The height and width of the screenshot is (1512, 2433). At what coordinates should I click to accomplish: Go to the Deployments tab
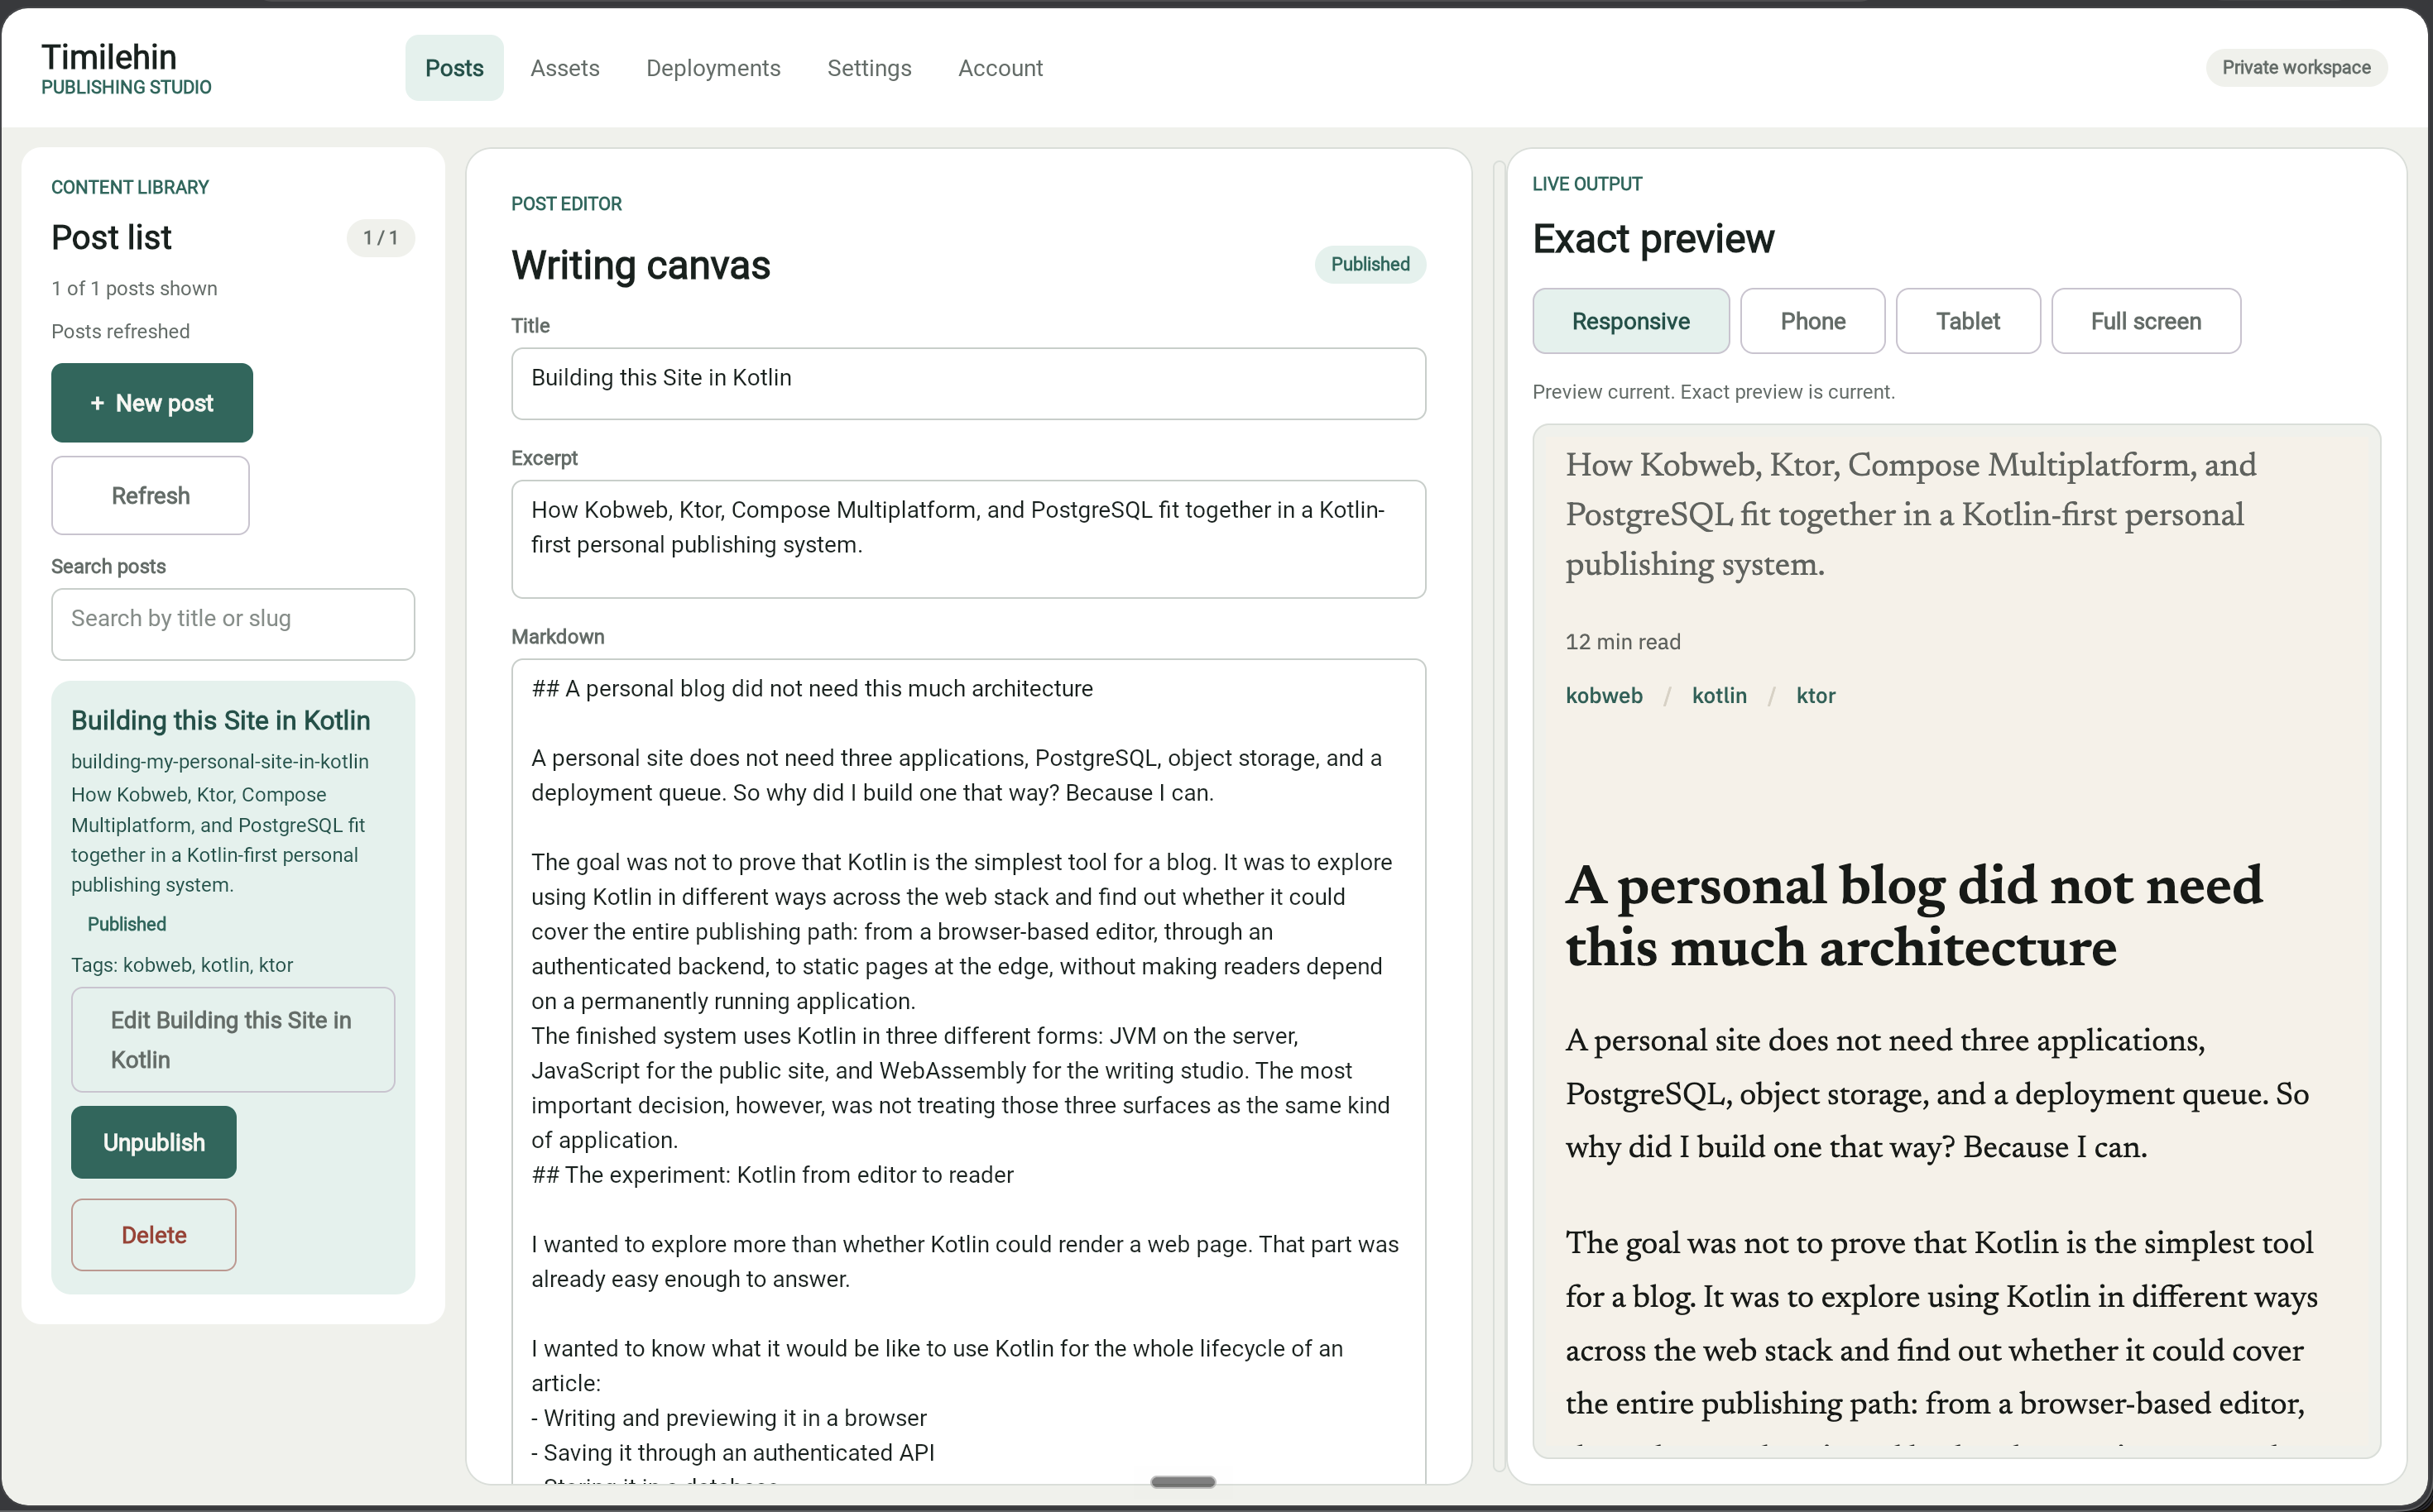pyautogui.click(x=713, y=68)
